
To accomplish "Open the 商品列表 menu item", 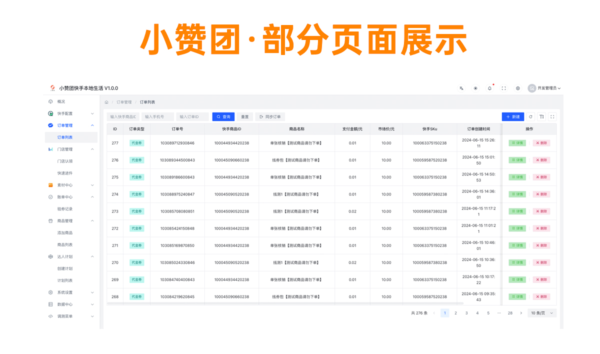I will [x=65, y=244].
